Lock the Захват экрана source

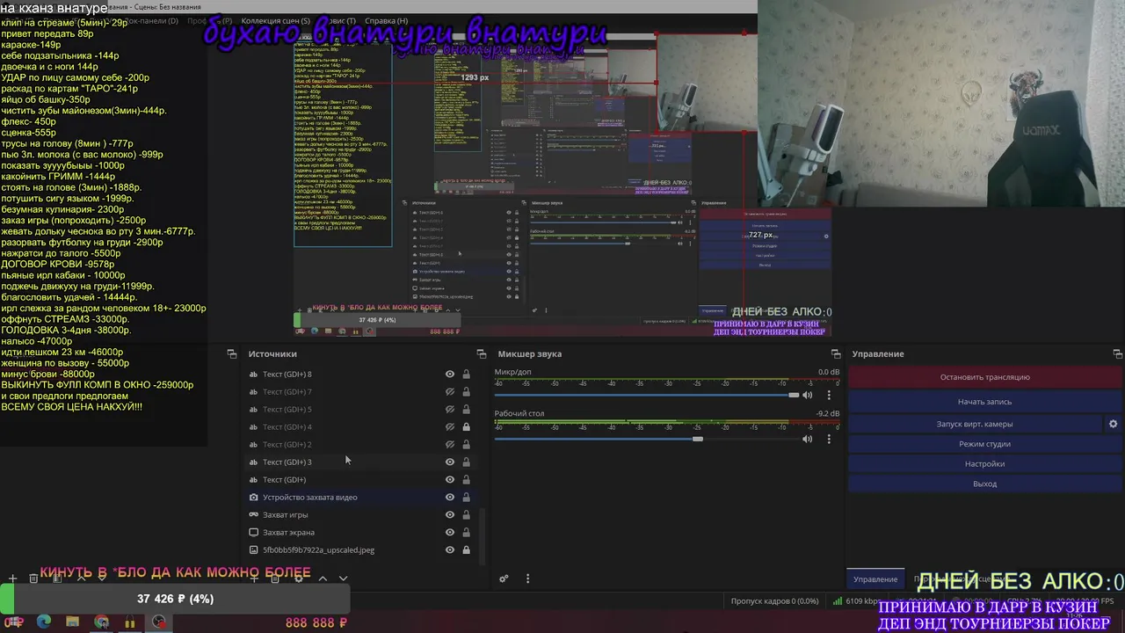(466, 532)
